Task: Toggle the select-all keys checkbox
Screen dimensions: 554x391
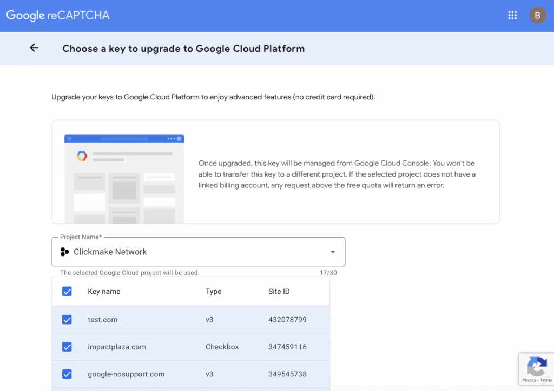Action: 67,291
